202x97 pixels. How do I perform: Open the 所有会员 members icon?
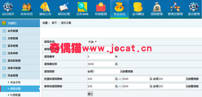pos(27,7)
